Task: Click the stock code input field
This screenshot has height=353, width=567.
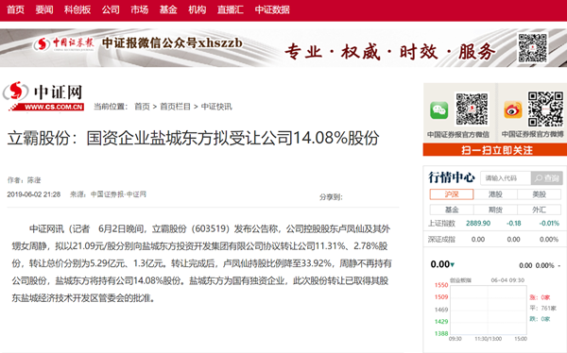Action: click(506, 178)
